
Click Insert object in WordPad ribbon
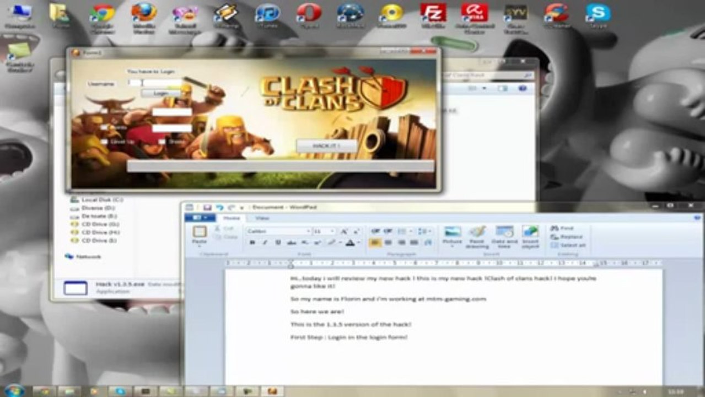pos(530,237)
